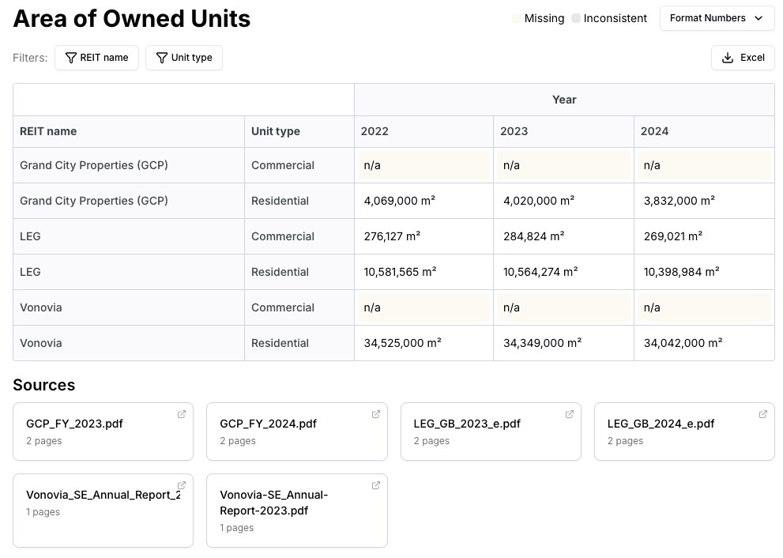The height and width of the screenshot is (558, 783).
Task: Open the Vonovia_SE_Annual_Report_2 source card
Action: 103,511
